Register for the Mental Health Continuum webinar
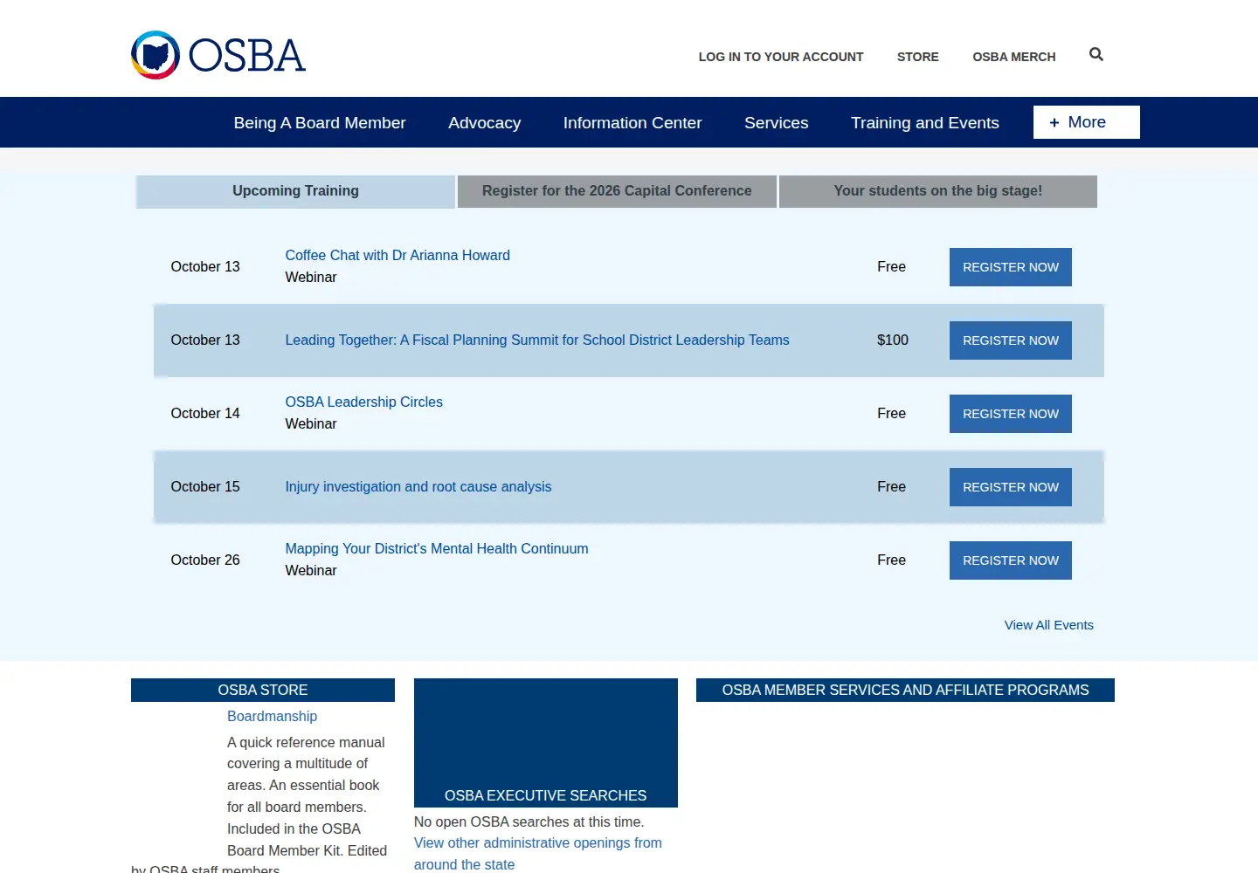Image resolution: width=1258 pixels, height=873 pixels. 1011,560
